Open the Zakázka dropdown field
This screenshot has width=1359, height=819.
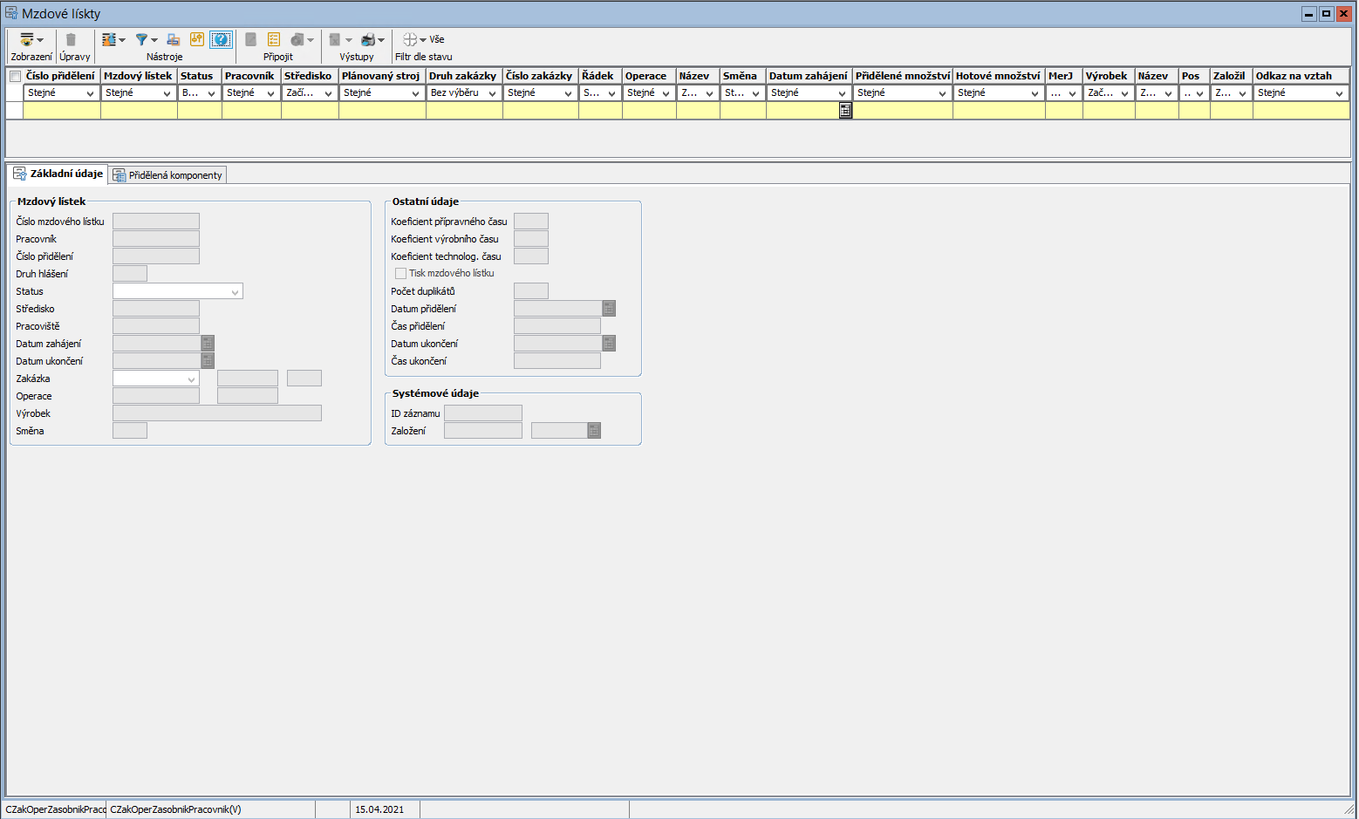[191, 379]
